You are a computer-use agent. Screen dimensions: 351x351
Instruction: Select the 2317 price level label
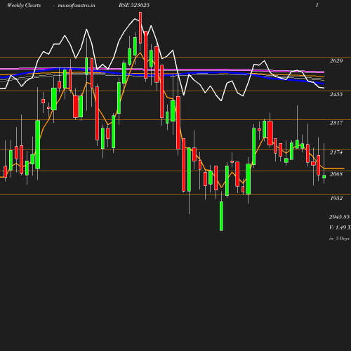point(336,123)
